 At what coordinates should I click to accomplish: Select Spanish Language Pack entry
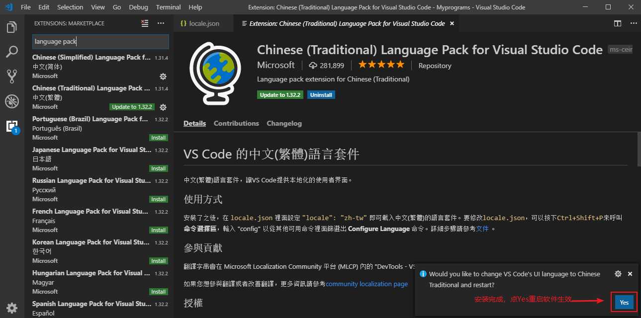99,308
